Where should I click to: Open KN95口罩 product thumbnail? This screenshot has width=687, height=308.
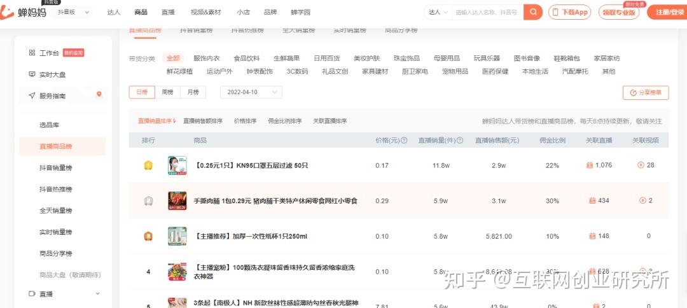click(177, 165)
